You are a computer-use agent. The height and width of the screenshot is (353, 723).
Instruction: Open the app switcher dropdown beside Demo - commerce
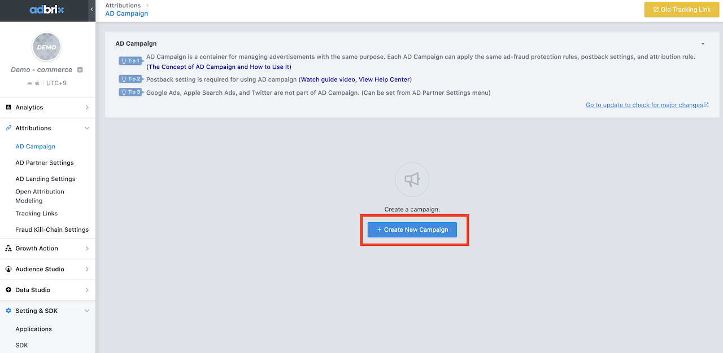click(x=80, y=70)
